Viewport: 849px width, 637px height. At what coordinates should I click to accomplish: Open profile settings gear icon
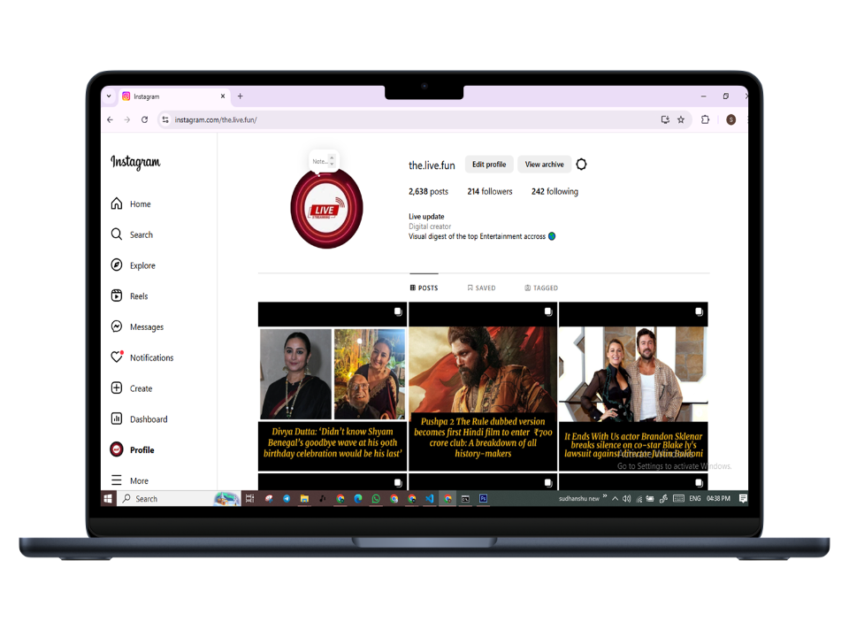581,165
